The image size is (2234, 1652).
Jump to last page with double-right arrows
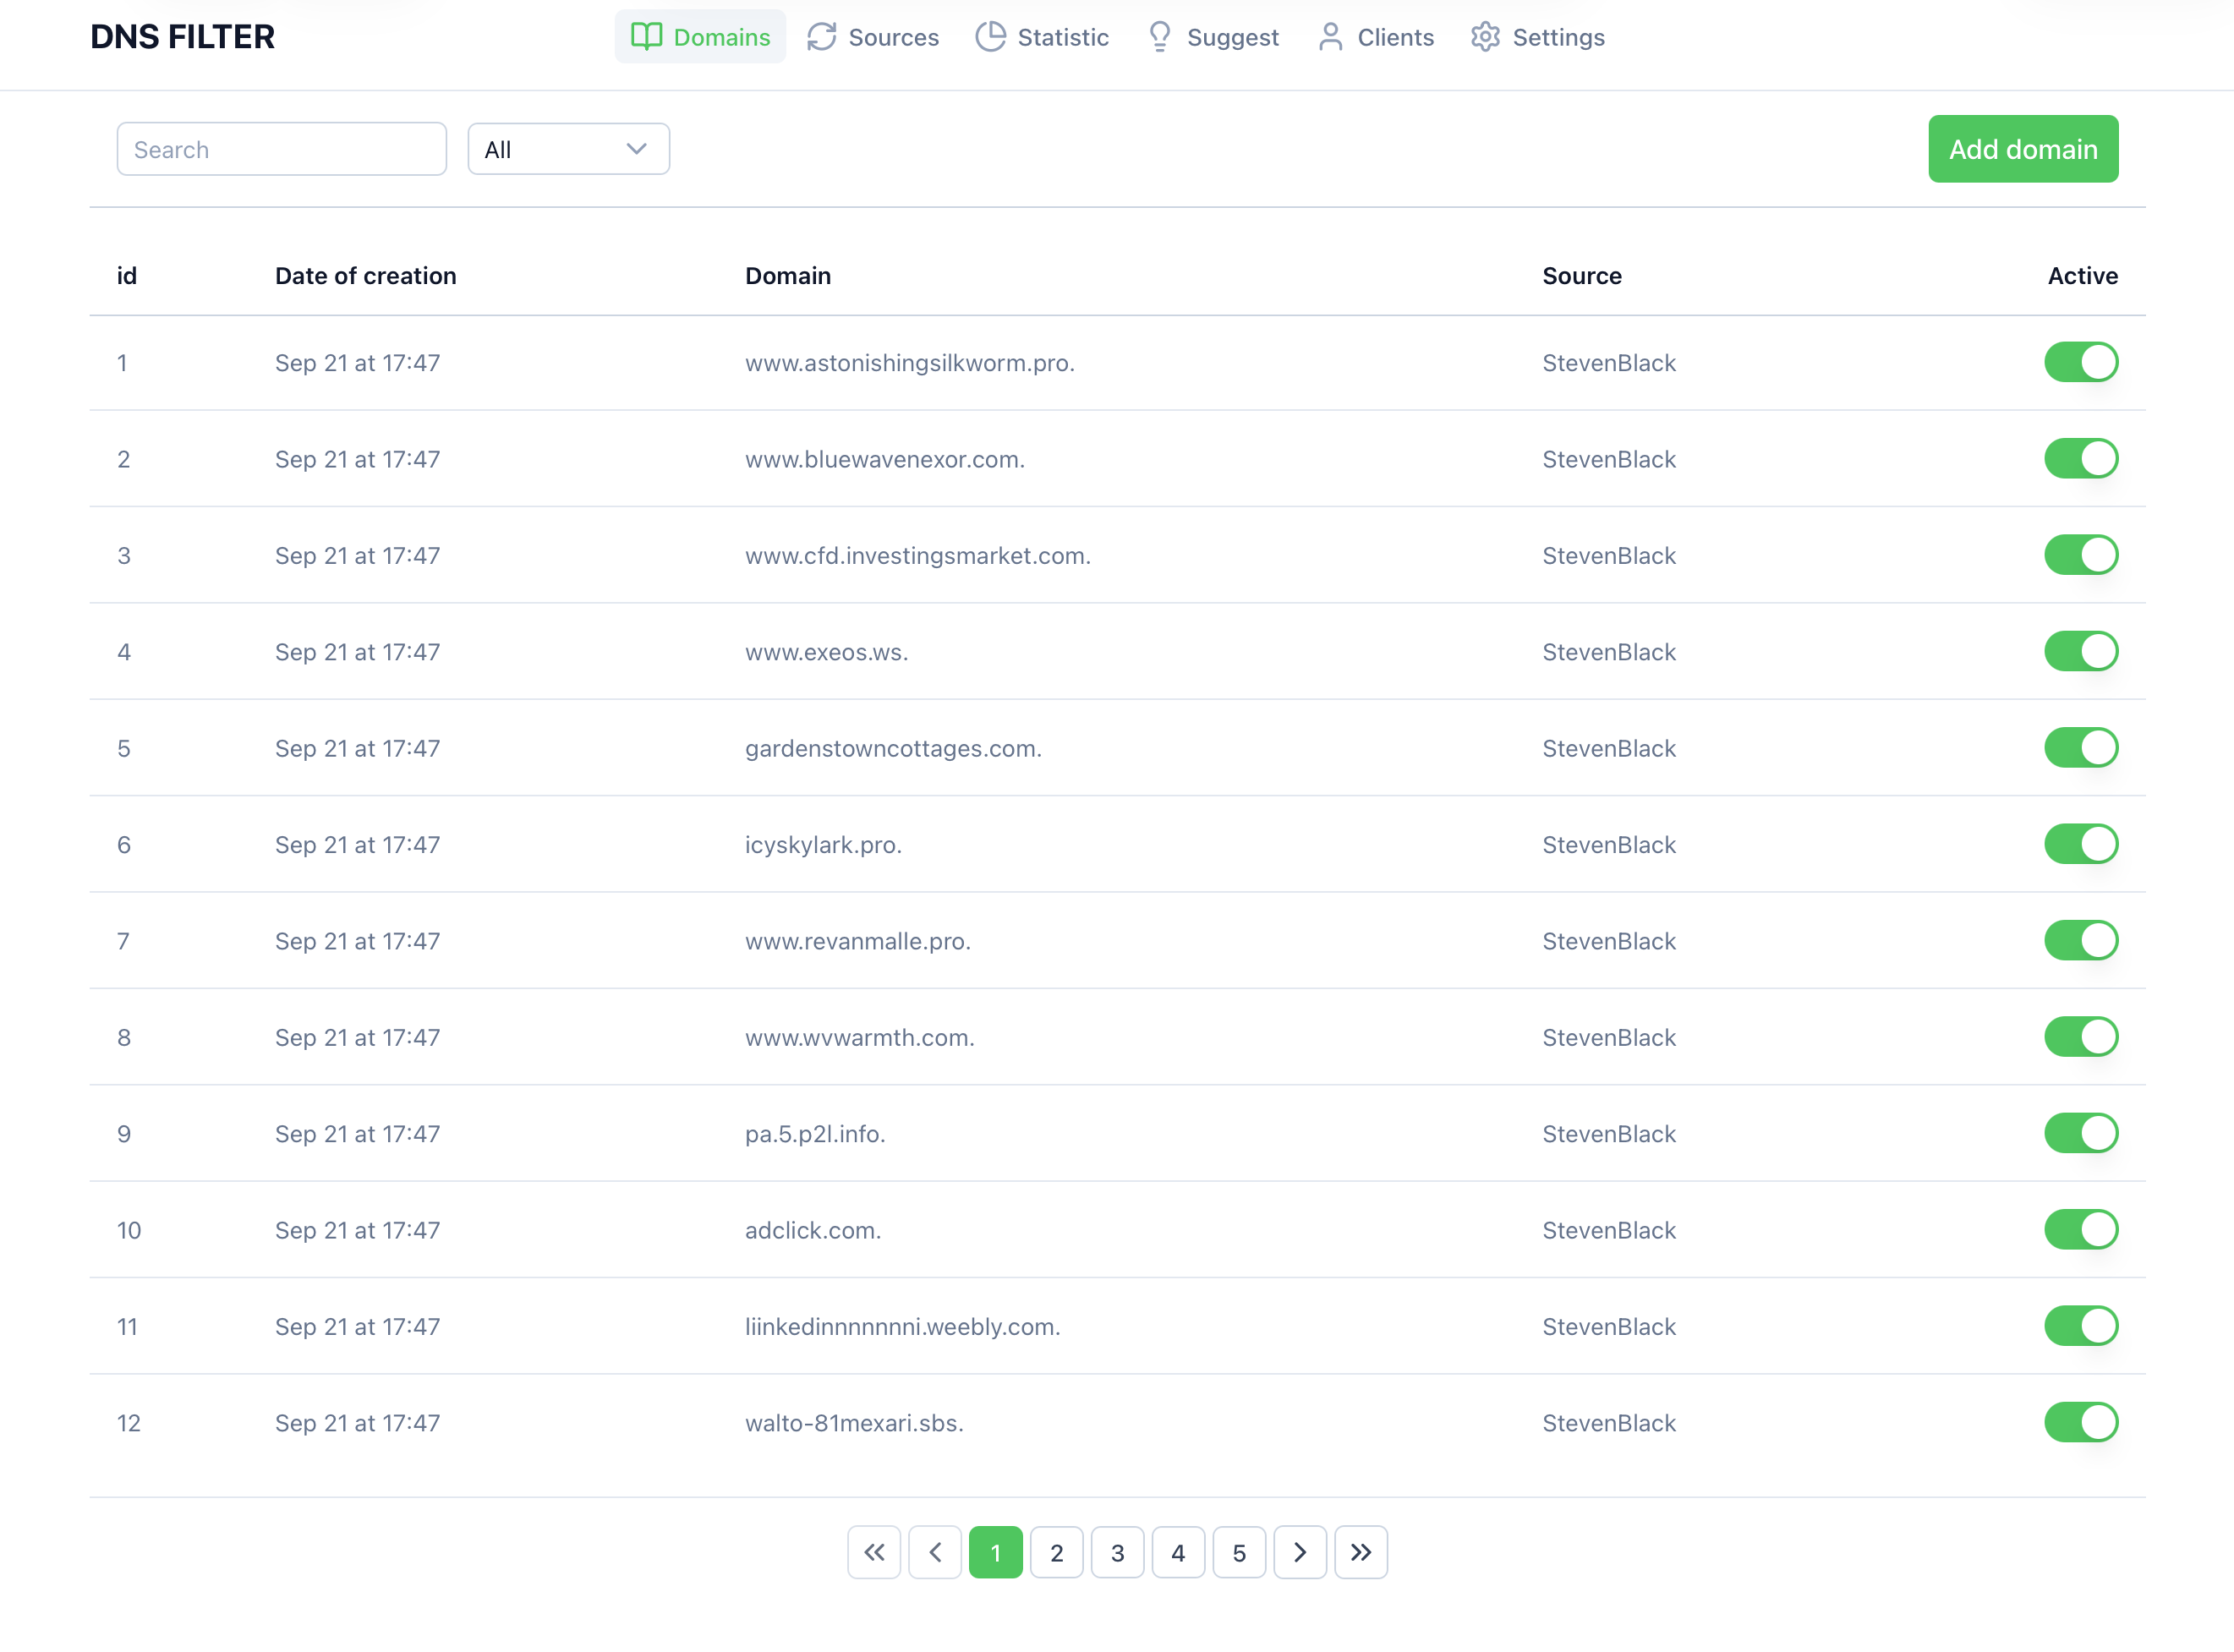click(1361, 1552)
